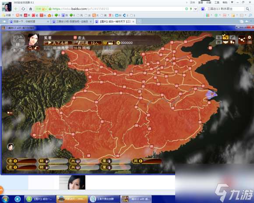Image resolution: width=254 pixels, height=203 pixels.
Task: Pause game time via pause symbol under date
Action: point(18,44)
